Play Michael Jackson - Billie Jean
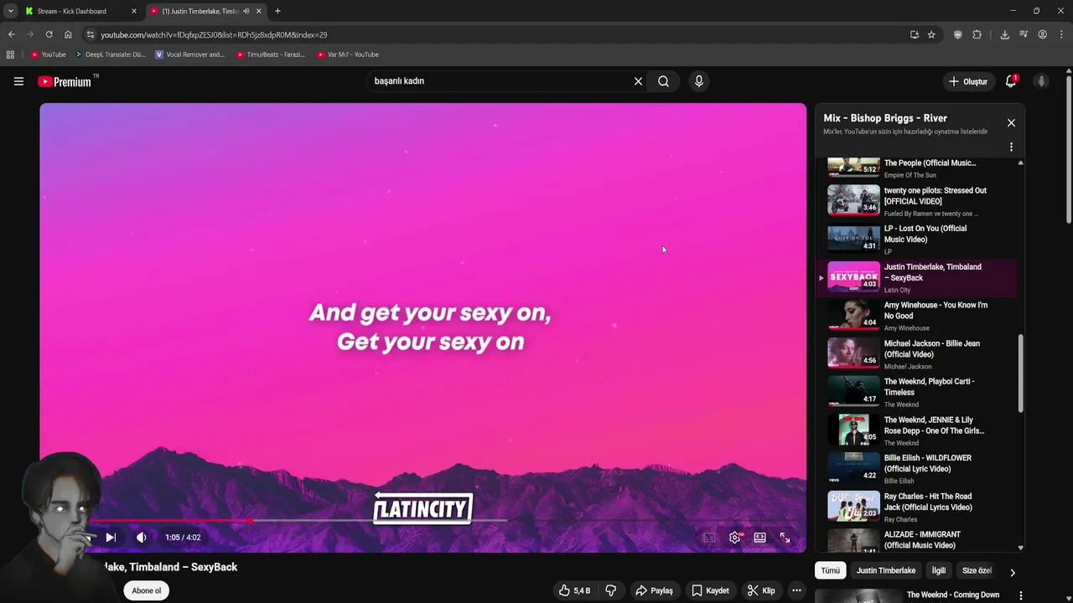The height and width of the screenshot is (603, 1073). coord(917,354)
